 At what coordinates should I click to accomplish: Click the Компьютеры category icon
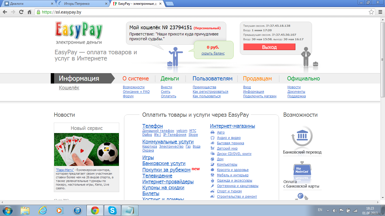213,165
